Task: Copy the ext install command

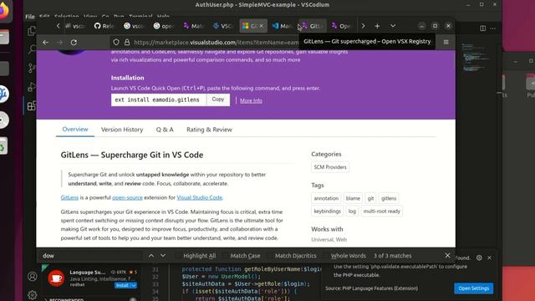Action: coord(218,99)
